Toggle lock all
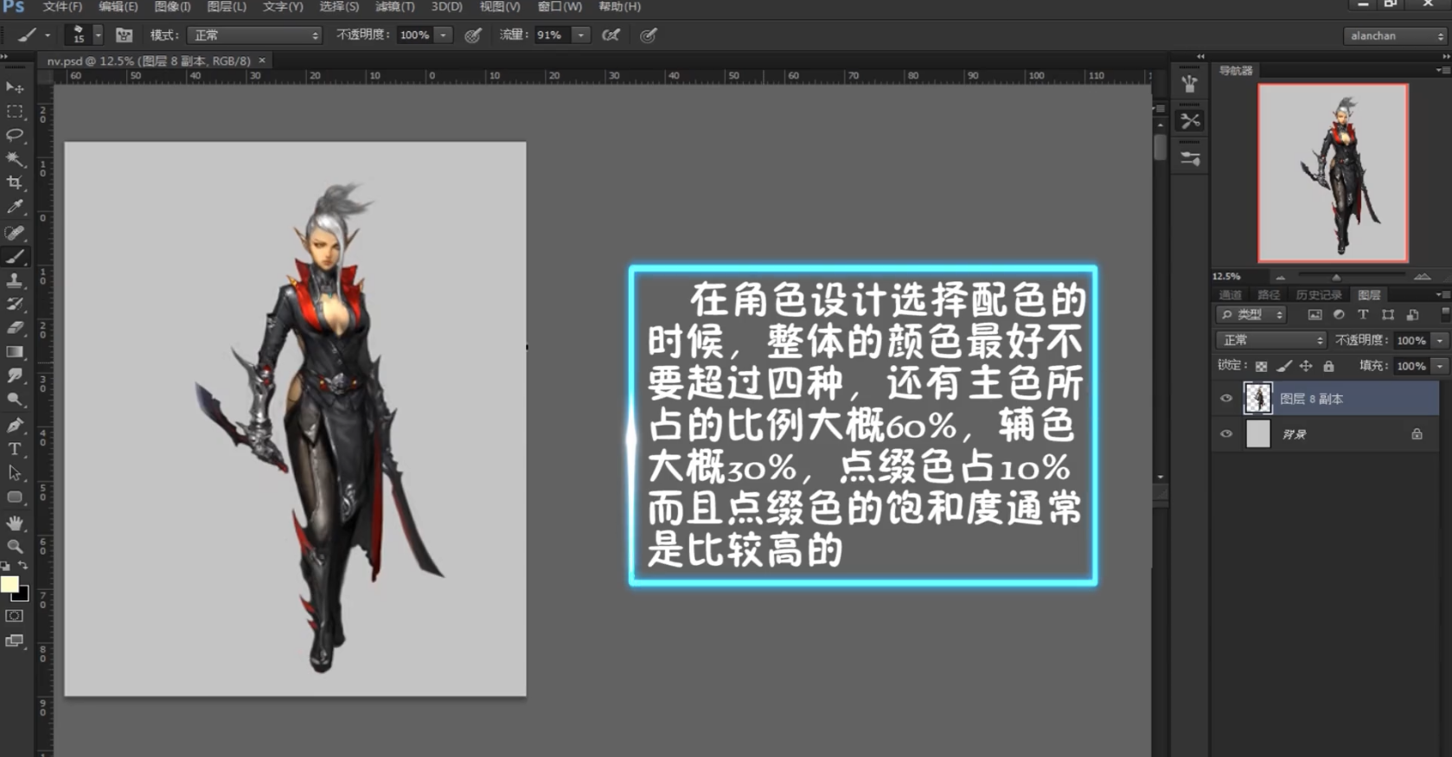This screenshot has height=757, width=1452. (x=1328, y=366)
